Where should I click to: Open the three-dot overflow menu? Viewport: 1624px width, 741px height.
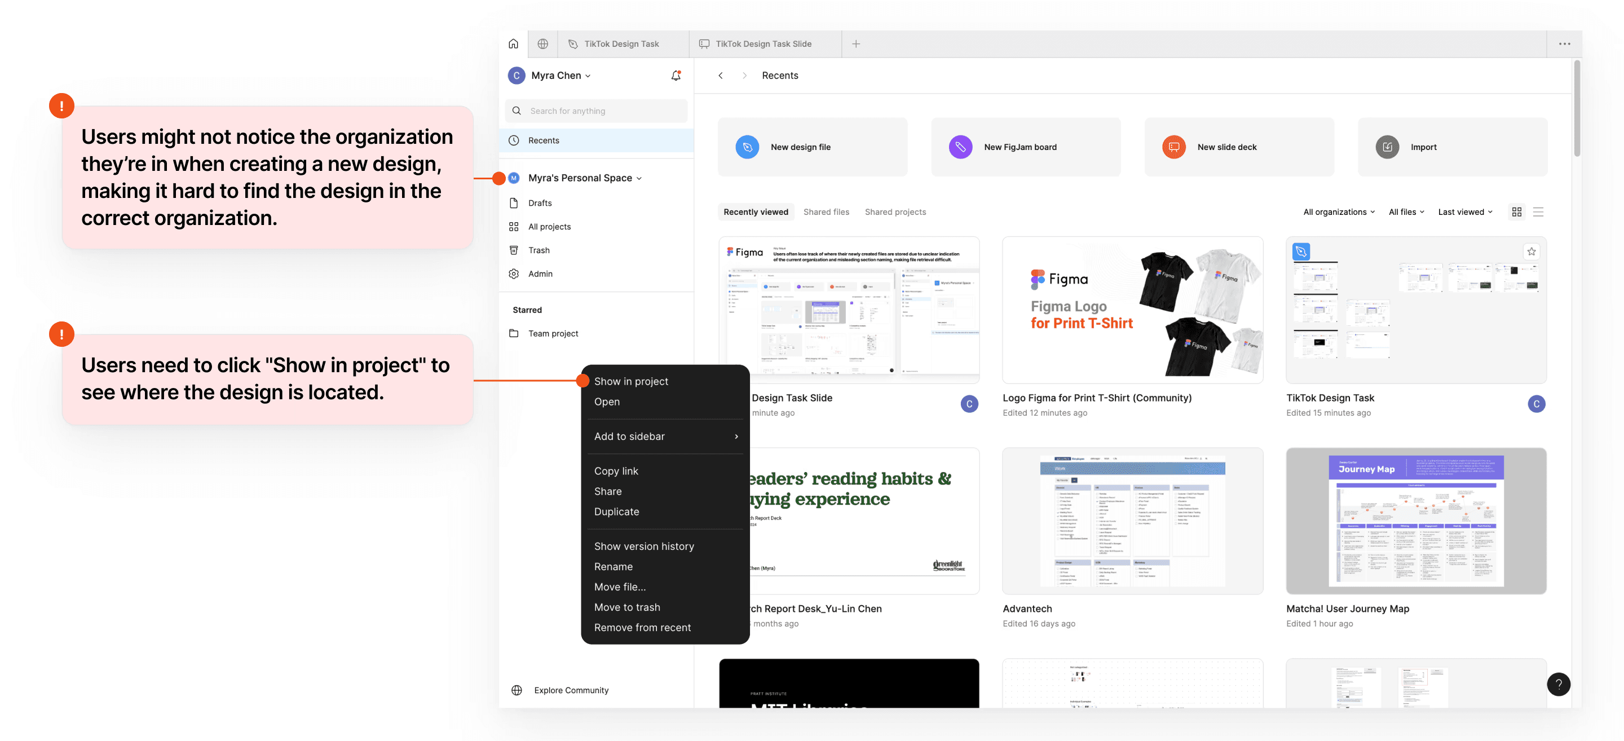(1564, 43)
